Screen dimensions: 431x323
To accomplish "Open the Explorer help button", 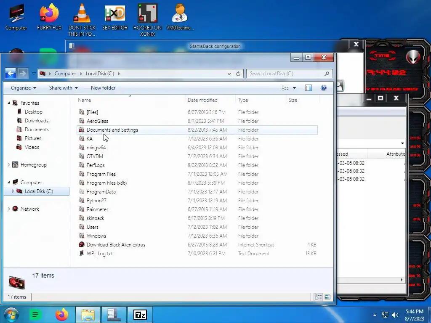I will (324, 88).
